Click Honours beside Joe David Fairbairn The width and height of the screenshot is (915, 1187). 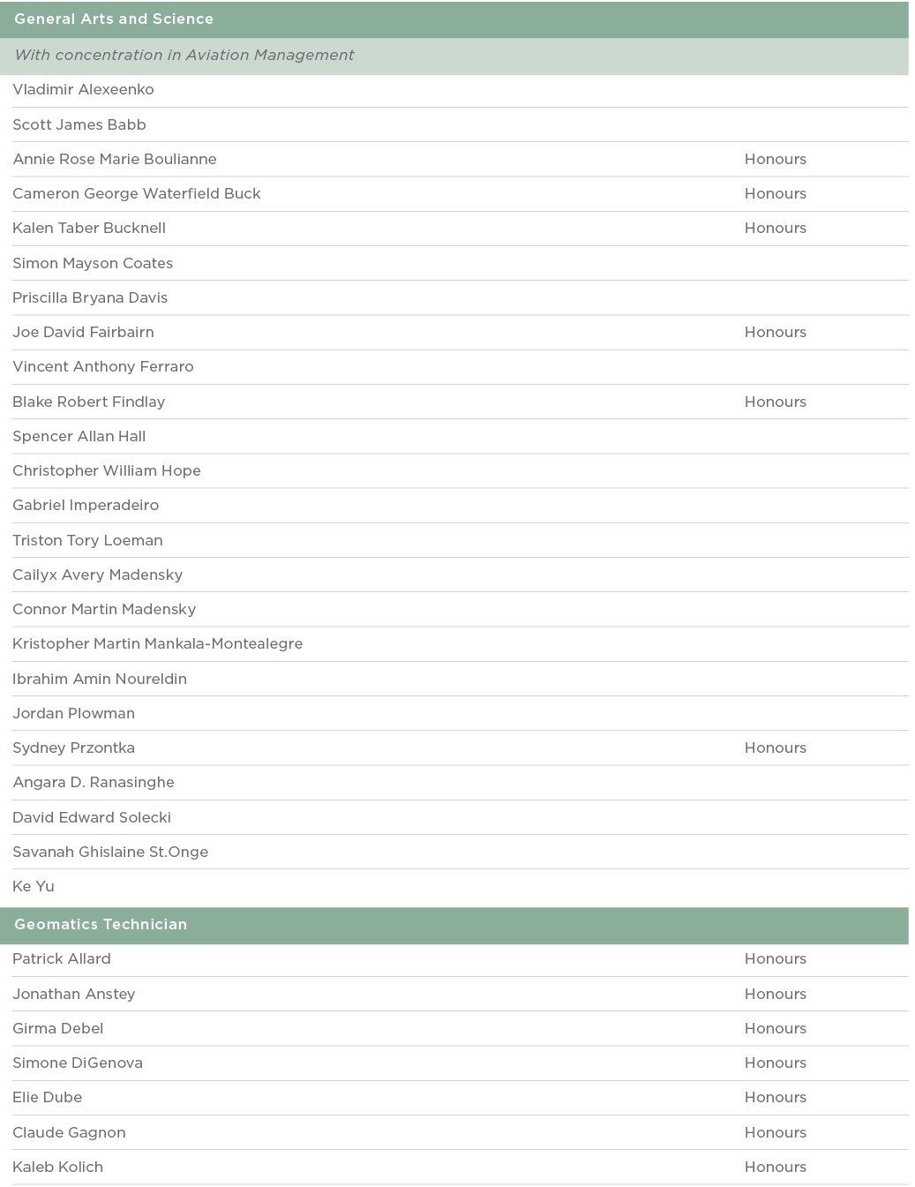(775, 332)
